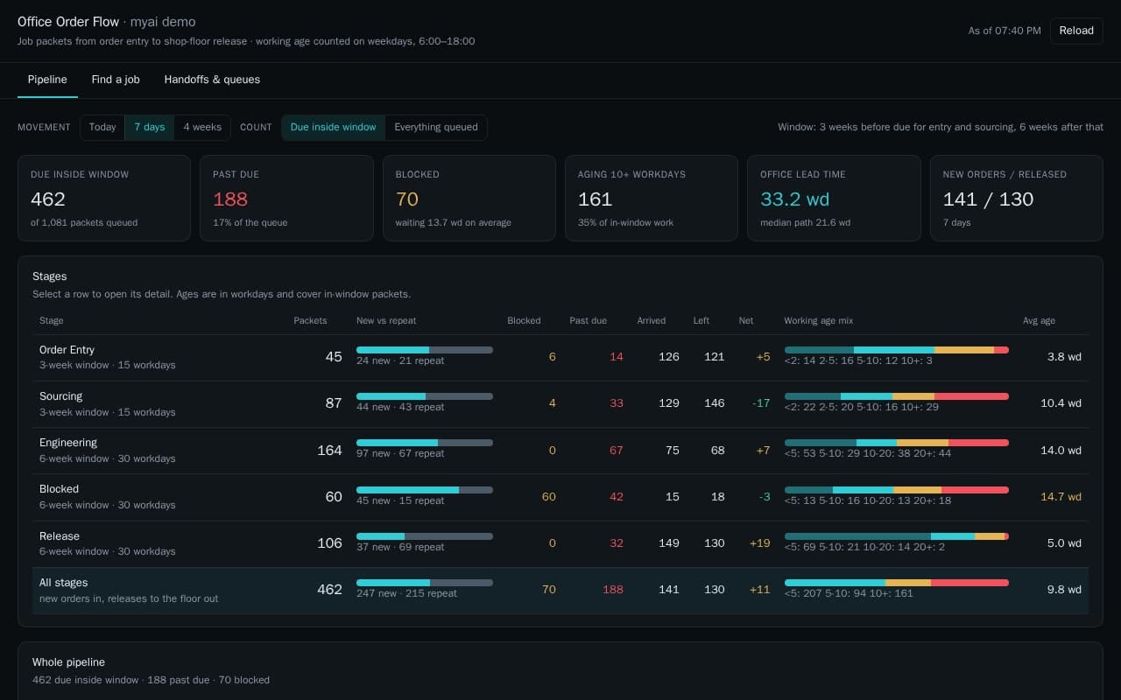Click the Working age mix column header
Viewport: 1121px width, 700px height.
point(819,320)
